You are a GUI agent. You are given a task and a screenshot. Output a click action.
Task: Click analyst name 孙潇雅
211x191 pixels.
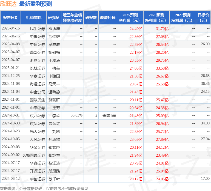coord(54,139)
